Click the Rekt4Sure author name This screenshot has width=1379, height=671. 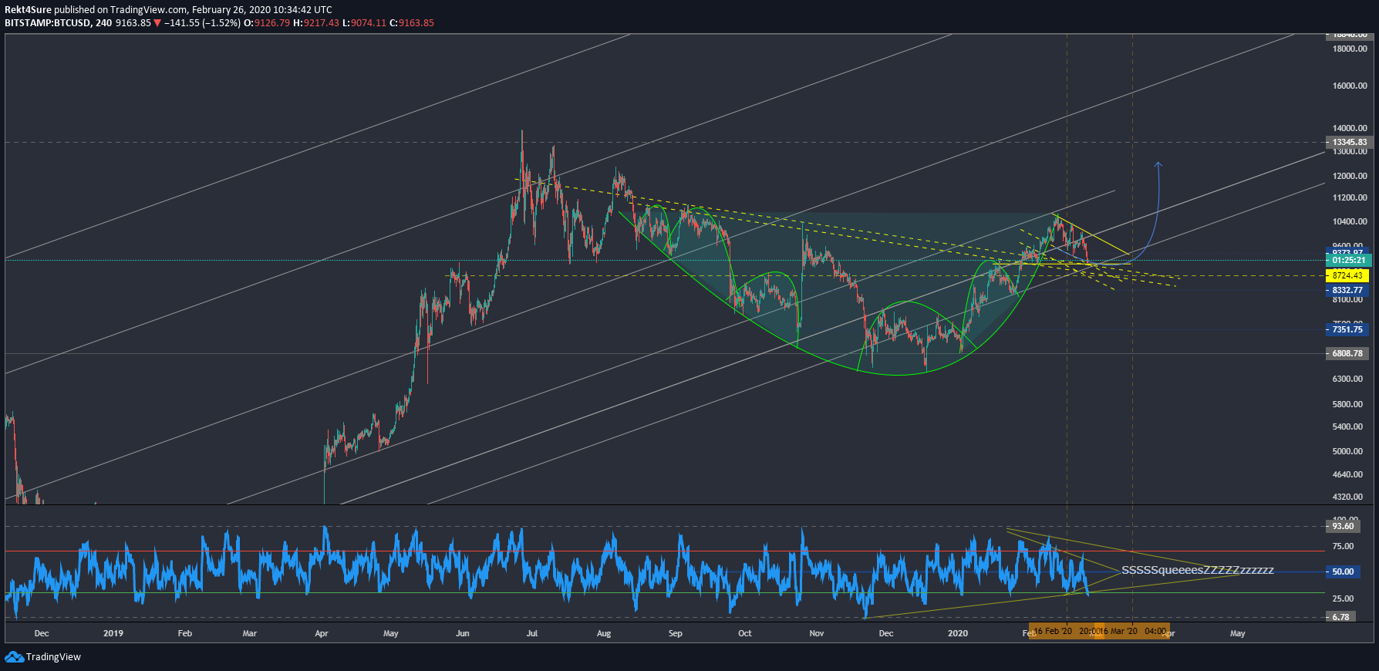pos(28,10)
